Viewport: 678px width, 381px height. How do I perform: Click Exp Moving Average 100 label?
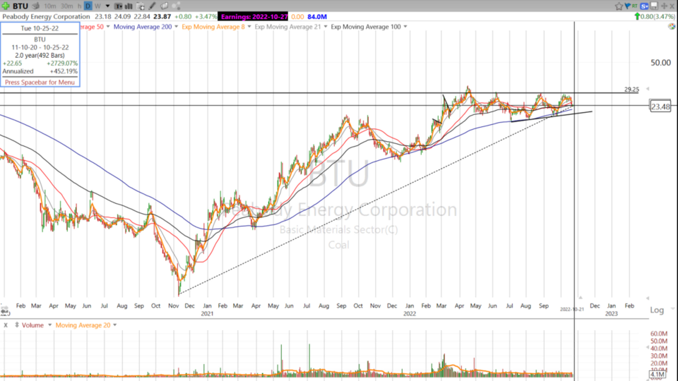(x=366, y=26)
